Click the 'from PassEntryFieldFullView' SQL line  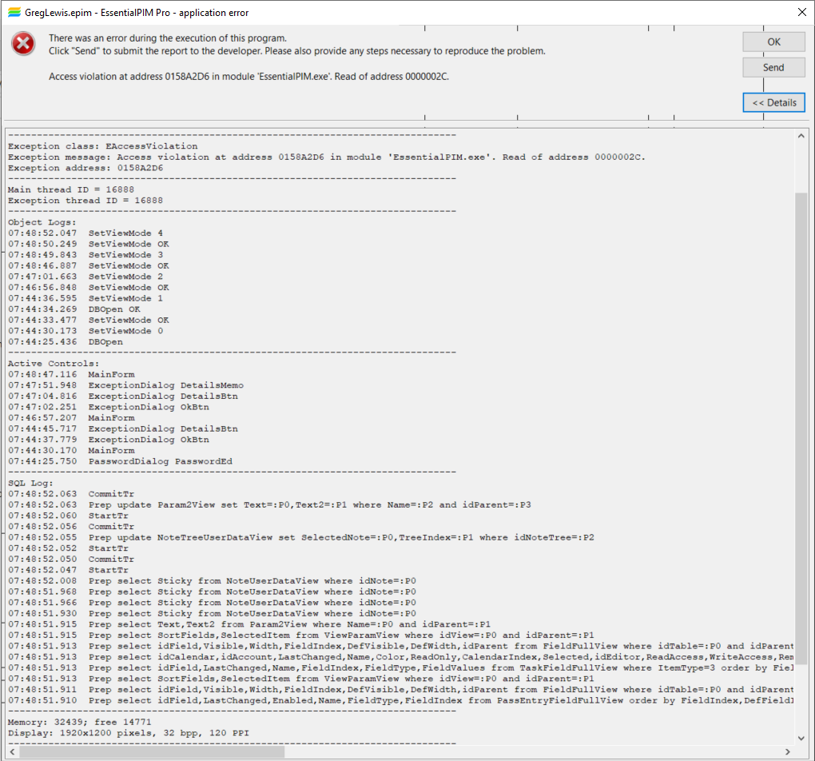pyautogui.click(x=401, y=701)
